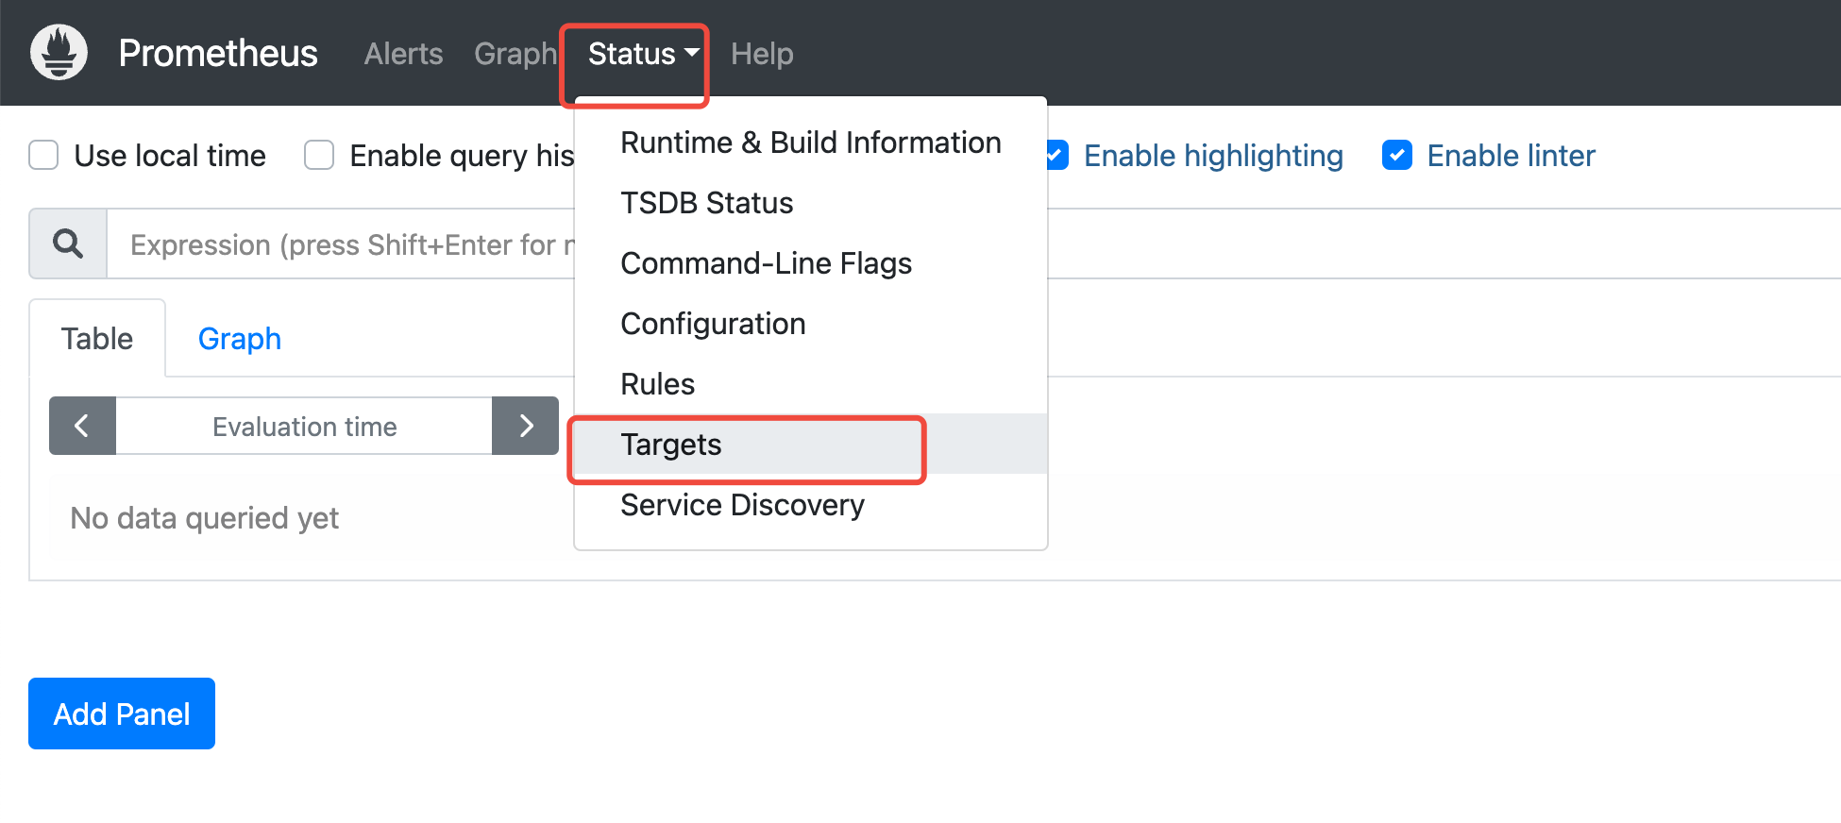Click the Use local time label
1841x823 pixels.
point(170,155)
